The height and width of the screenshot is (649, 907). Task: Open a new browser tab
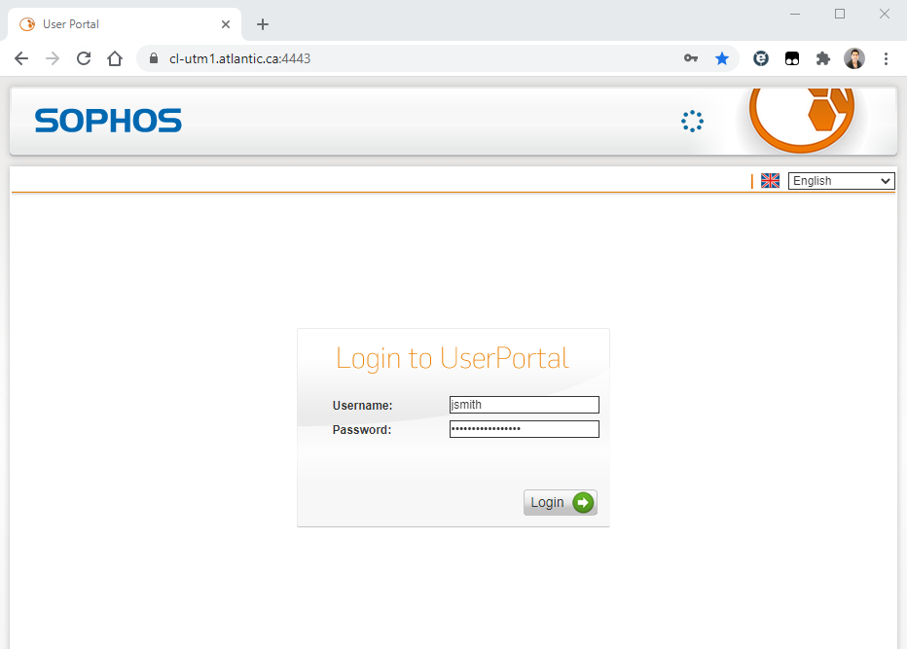pos(263,24)
